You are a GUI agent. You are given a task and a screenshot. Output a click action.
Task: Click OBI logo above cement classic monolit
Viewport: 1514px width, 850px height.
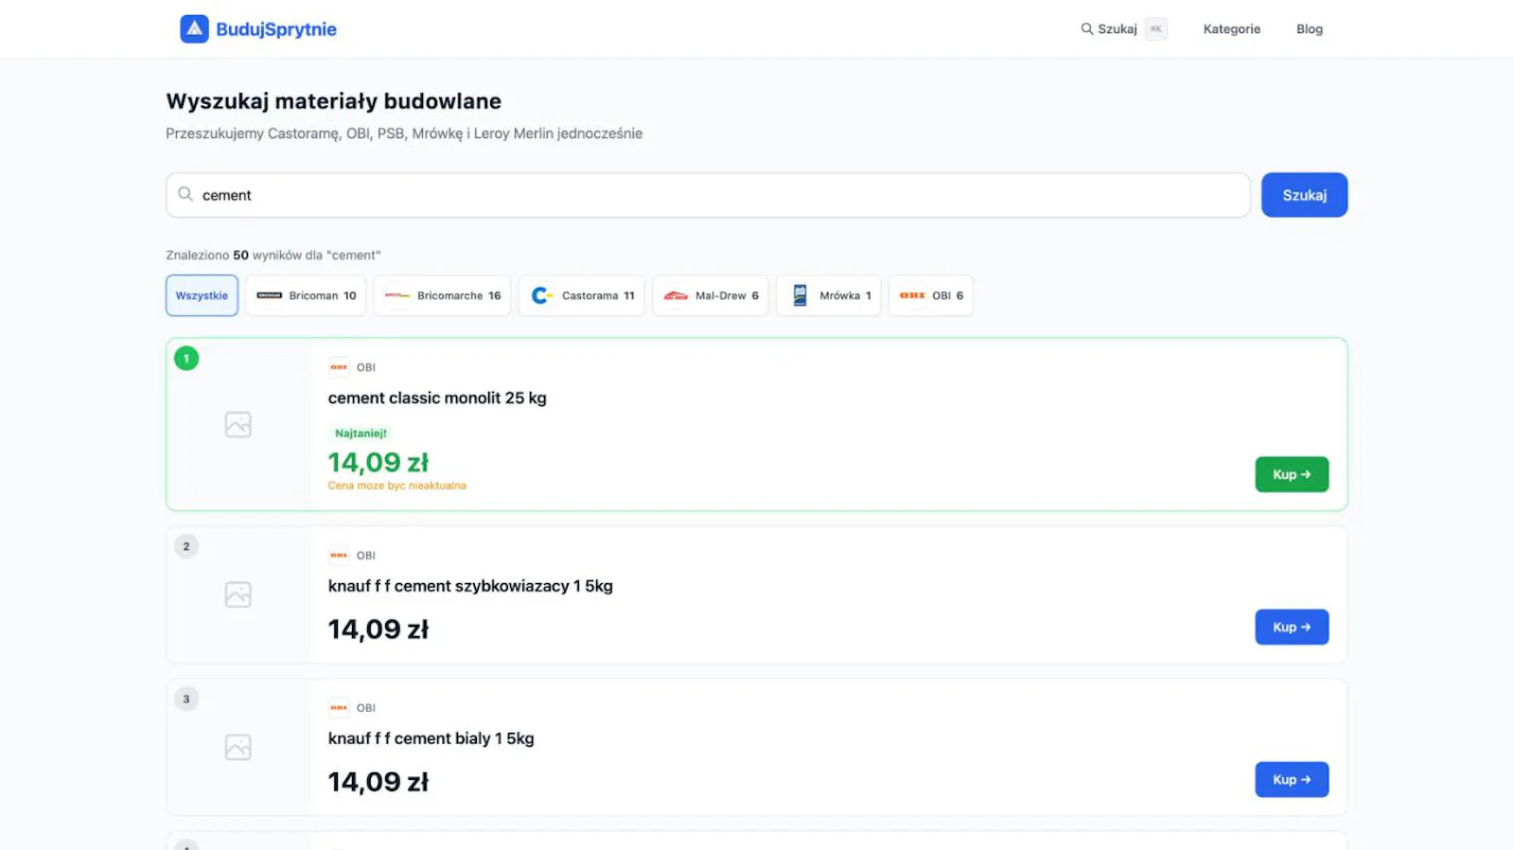[x=339, y=367]
